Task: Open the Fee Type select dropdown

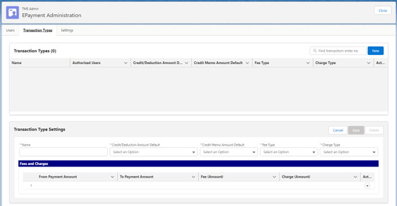Action: [x=289, y=152]
